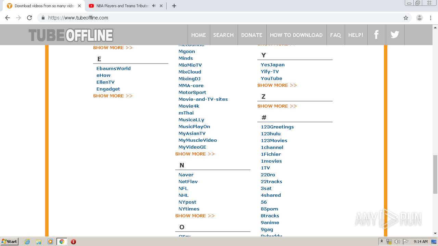View site security padlock info
The image size is (438, 246).
[43, 18]
